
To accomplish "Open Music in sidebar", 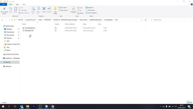I will (8, 50).
